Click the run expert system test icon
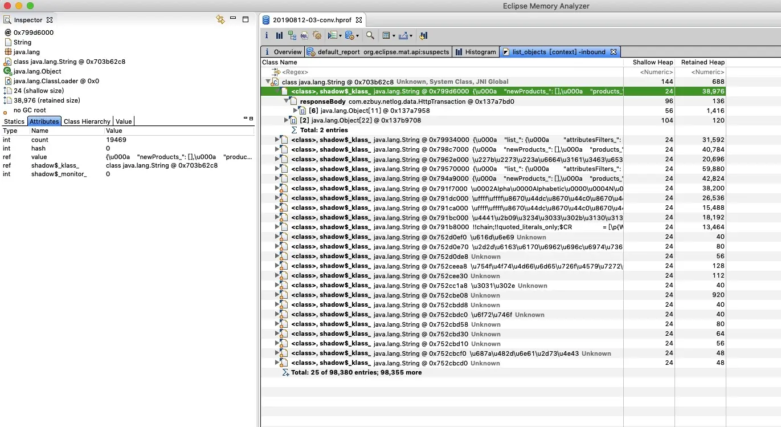781x427 pixels. pos(333,35)
